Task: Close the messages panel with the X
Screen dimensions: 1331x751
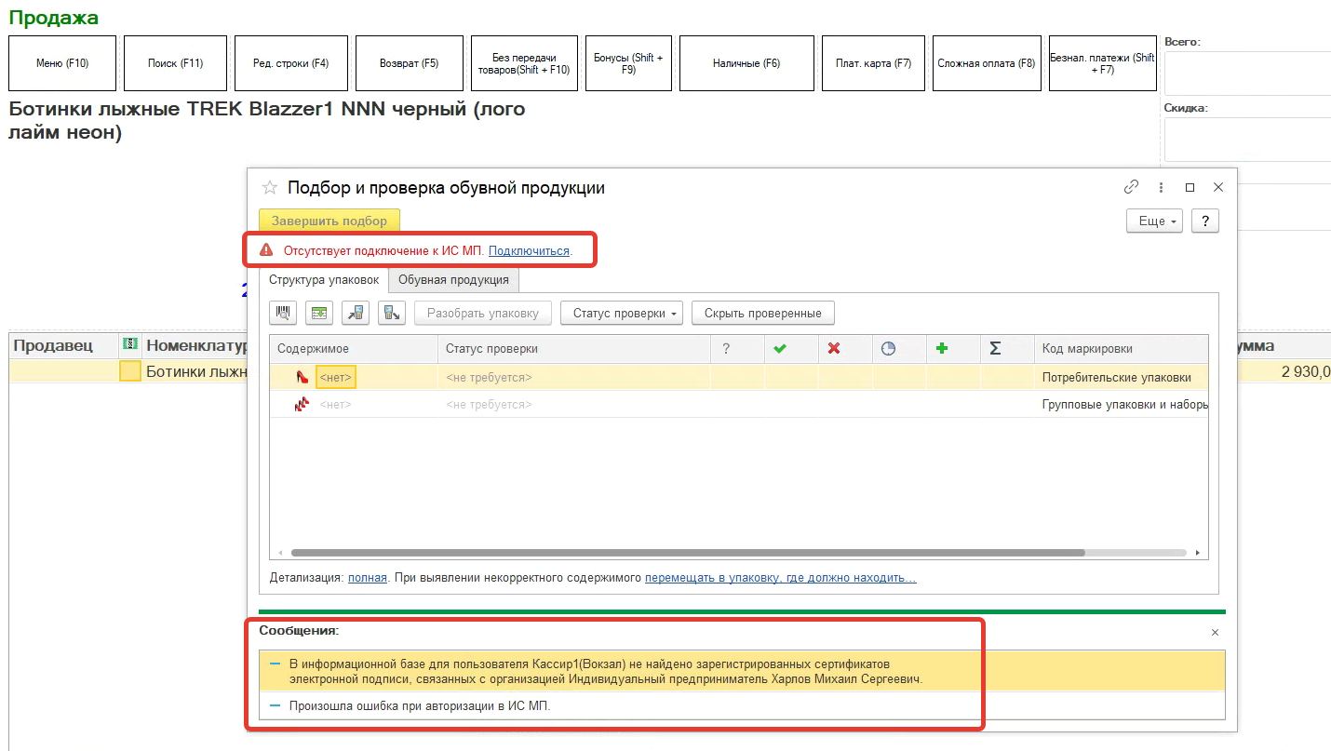Action: pos(1215,633)
